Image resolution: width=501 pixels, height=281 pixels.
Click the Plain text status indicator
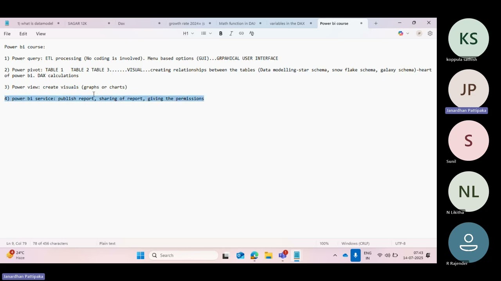107,244
